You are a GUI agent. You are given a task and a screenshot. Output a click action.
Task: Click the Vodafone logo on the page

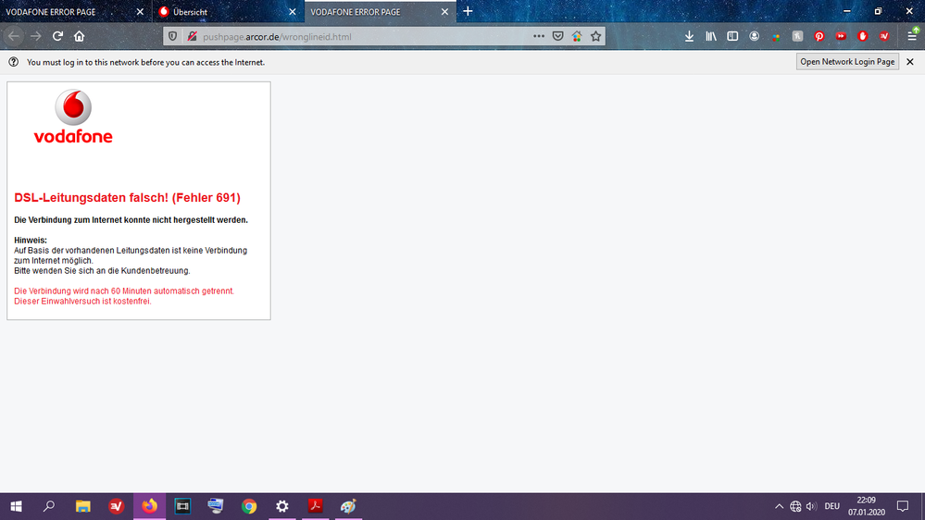[x=73, y=117]
